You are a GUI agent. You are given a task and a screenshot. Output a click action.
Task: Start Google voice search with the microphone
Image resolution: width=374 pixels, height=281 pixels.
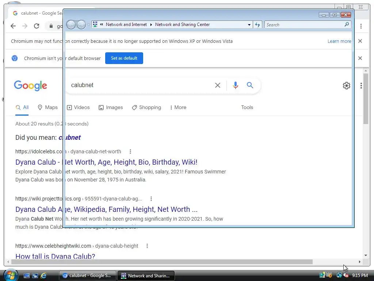point(236,85)
